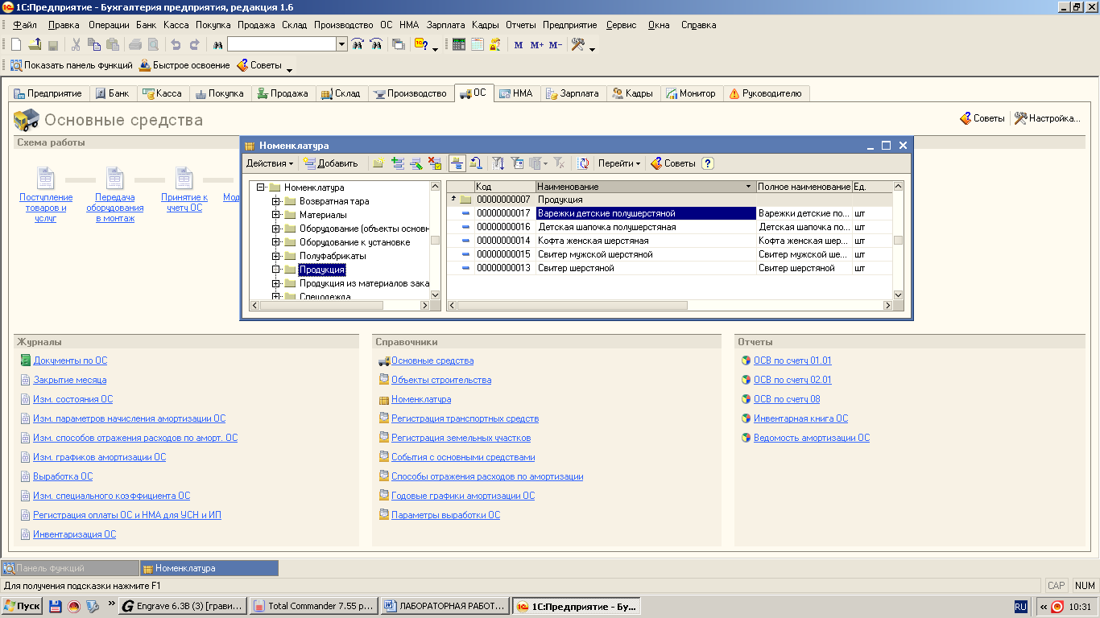Open the Перейти dropdown in Номенклатура
1100x618 pixels.
click(x=619, y=163)
